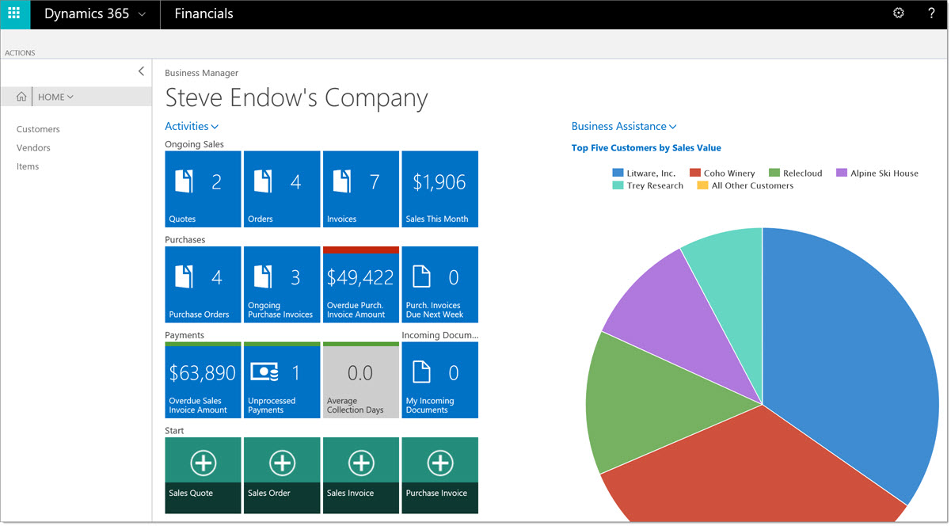
Task: Open the settings gear icon
Action: click(898, 13)
